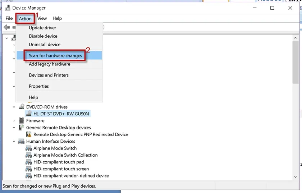Choose Scan for hardware changes

pyautogui.click(x=55, y=56)
